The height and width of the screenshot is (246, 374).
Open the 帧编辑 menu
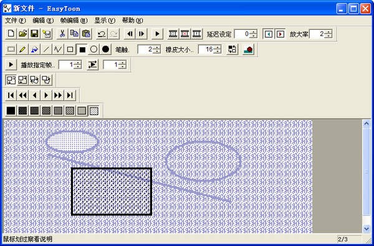pos(74,21)
